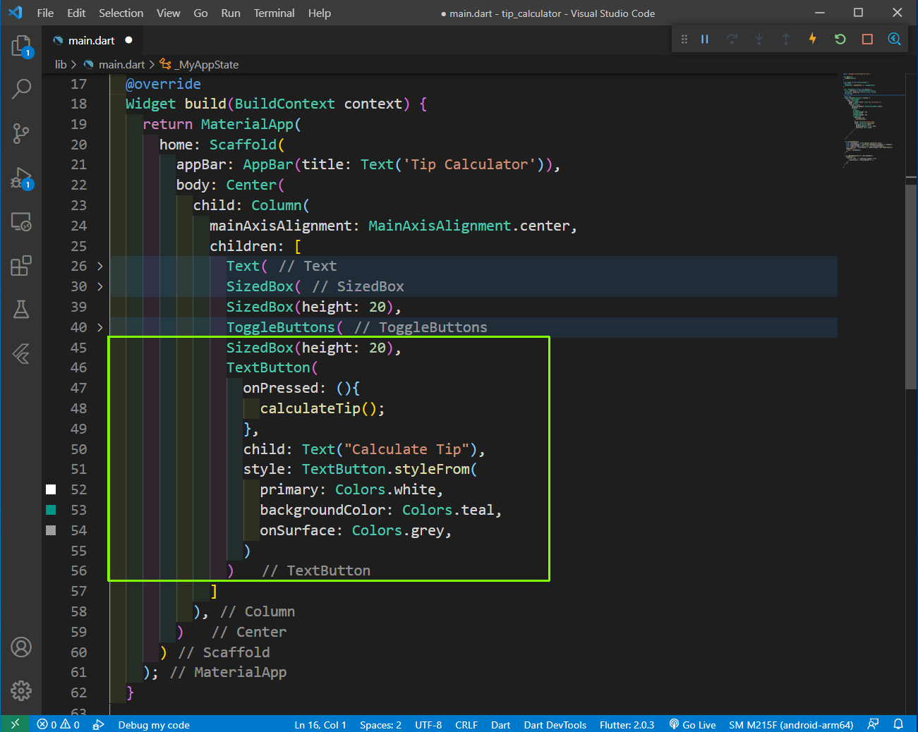Open the View menu
The width and height of the screenshot is (918, 732).
[168, 13]
